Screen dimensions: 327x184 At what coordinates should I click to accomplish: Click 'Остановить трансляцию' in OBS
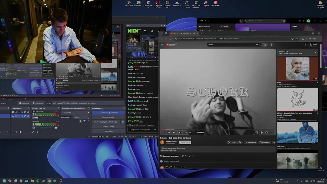tap(108, 113)
